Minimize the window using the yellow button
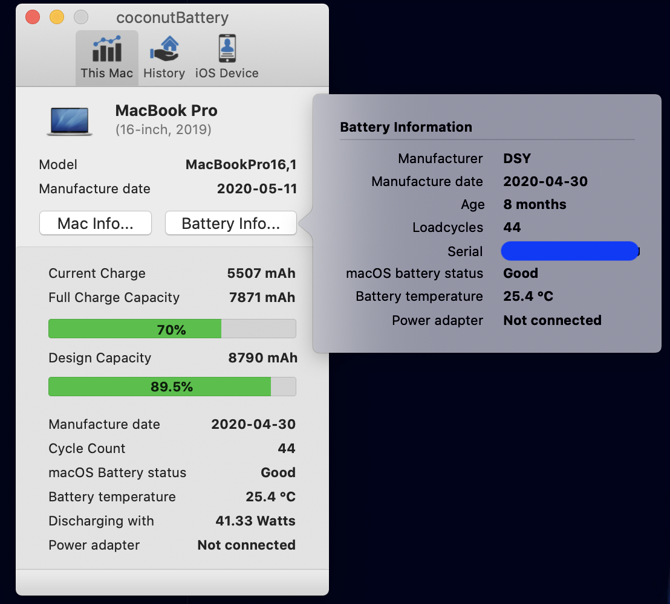670x604 pixels. point(56,18)
